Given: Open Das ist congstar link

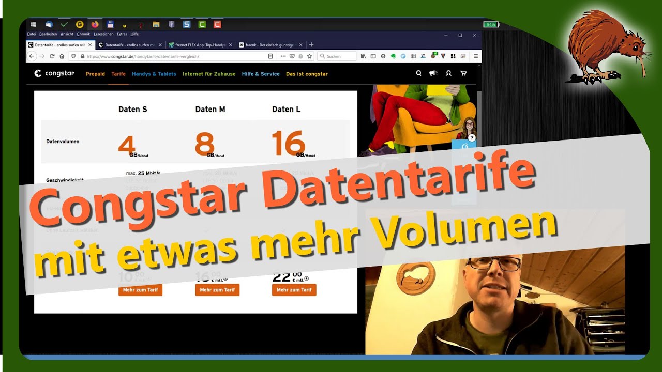Looking at the screenshot, I should pyautogui.click(x=307, y=74).
